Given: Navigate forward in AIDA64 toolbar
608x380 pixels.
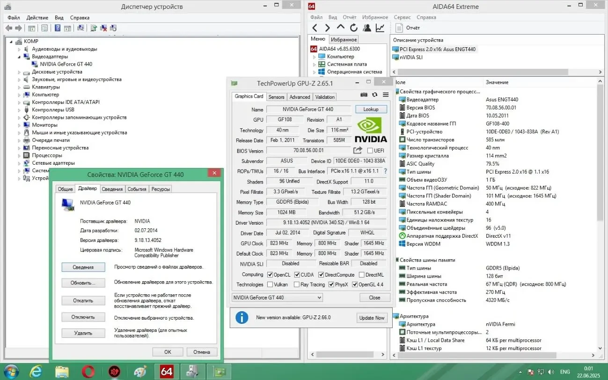Looking at the screenshot, I should pyautogui.click(x=328, y=28).
